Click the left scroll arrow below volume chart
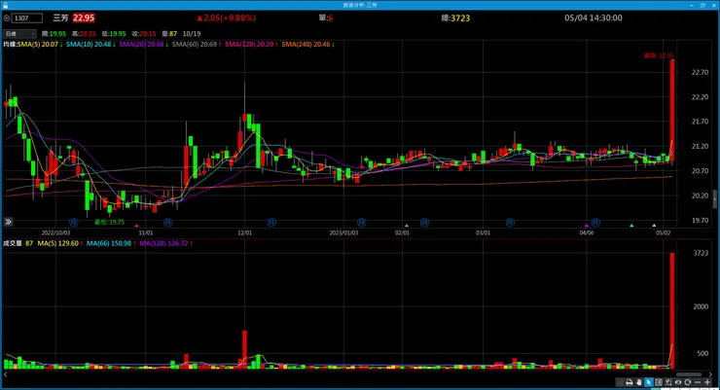The height and width of the screenshot is (390, 720). tap(6, 374)
